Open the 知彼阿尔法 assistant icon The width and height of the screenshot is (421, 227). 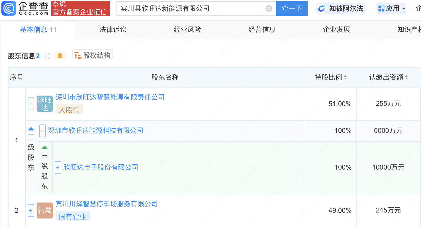[322, 9]
